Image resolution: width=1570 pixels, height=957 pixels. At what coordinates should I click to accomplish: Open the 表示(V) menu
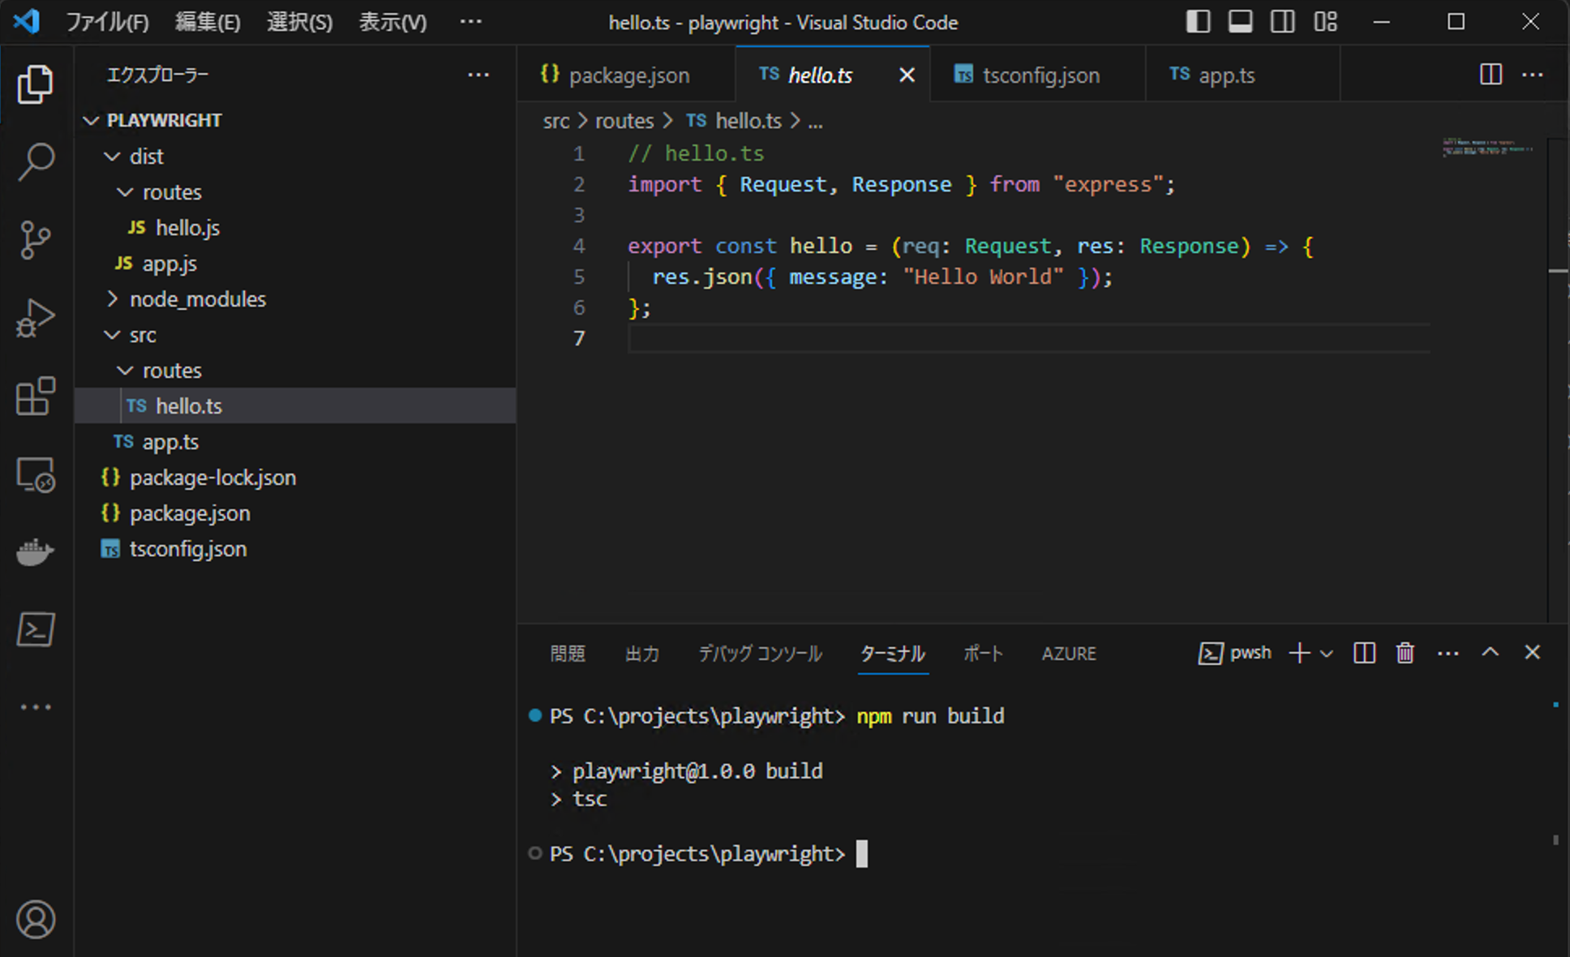tap(392, 22)
